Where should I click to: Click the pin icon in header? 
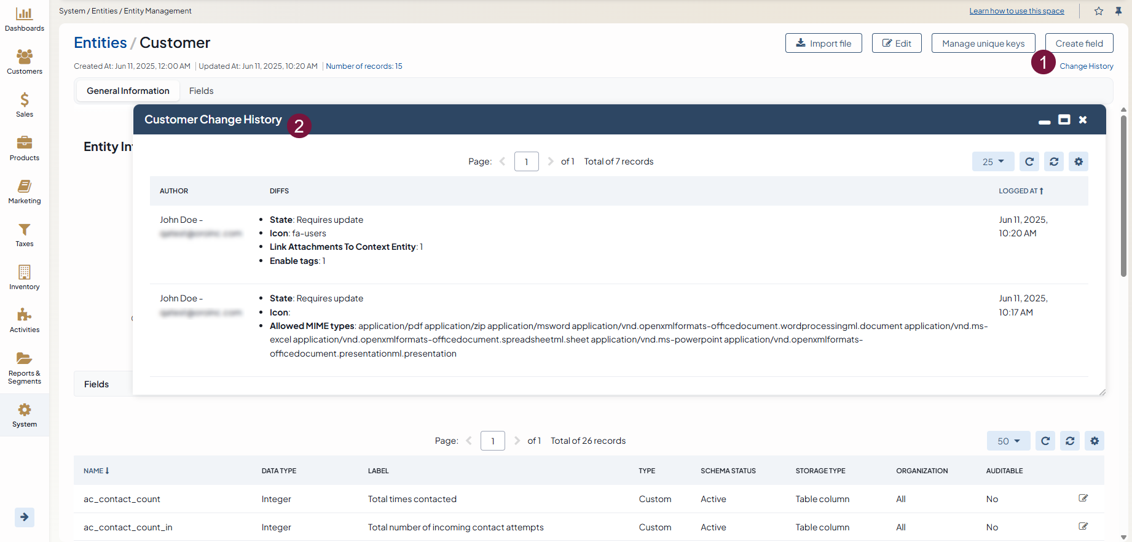click(1118, 11)
